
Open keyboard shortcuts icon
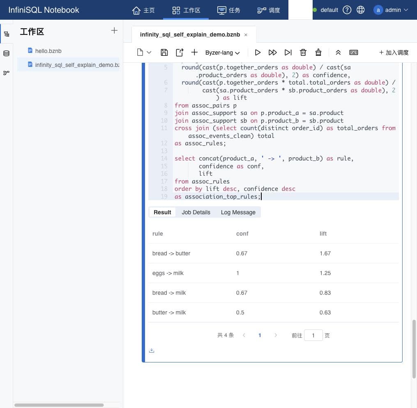pyautogui.click(x=353, y=52)
